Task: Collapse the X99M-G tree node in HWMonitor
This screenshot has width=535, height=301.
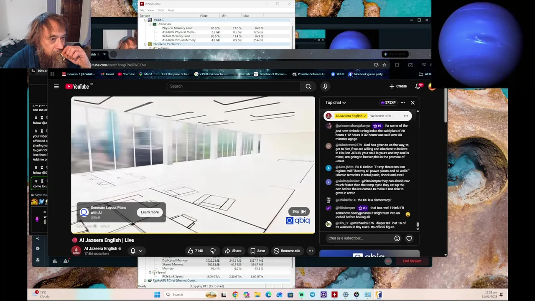Action: (145, 20)
